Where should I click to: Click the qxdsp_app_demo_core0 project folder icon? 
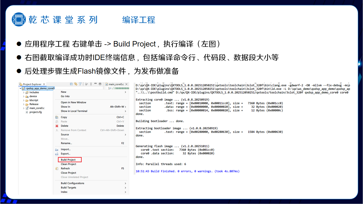(x=24, y=88)
